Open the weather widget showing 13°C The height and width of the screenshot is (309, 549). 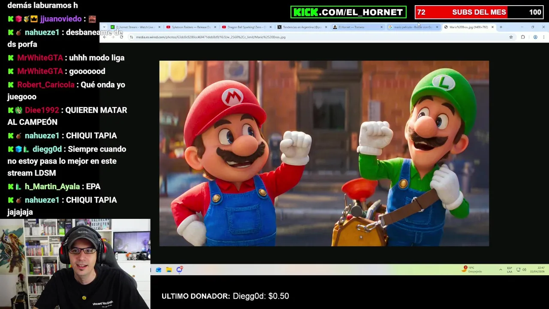pos(472,270)
